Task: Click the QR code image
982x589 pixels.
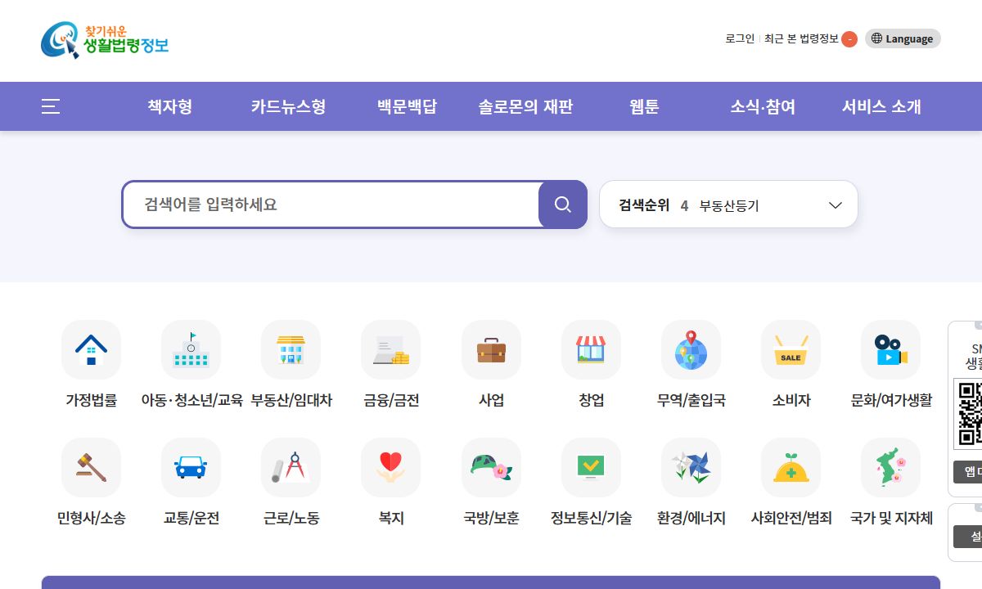Action: coord(968,413)
